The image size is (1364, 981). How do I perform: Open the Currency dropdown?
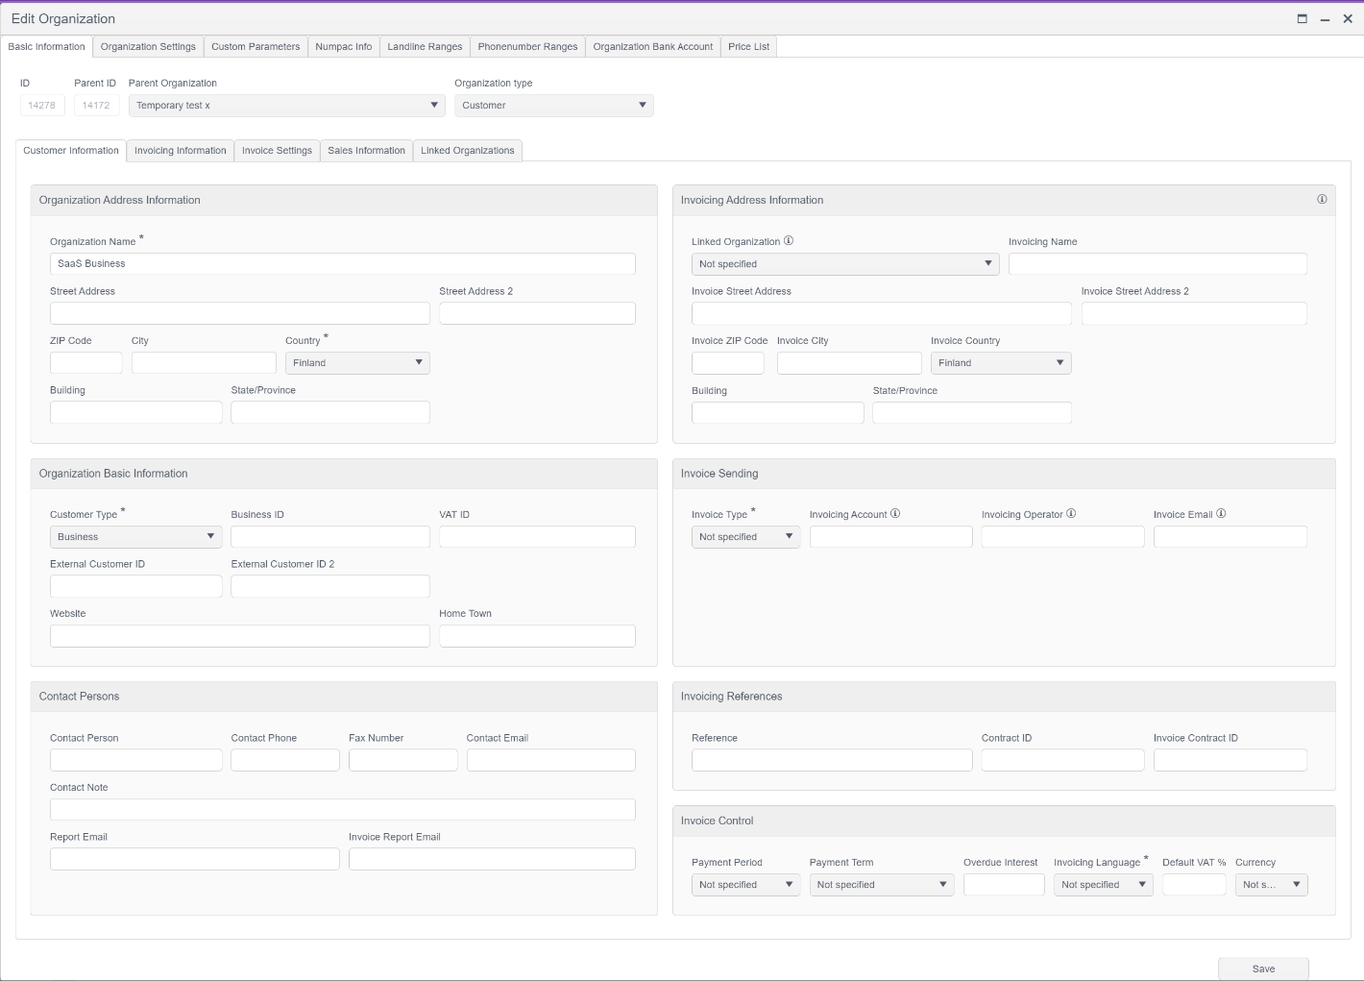[x=1271, y=885]
